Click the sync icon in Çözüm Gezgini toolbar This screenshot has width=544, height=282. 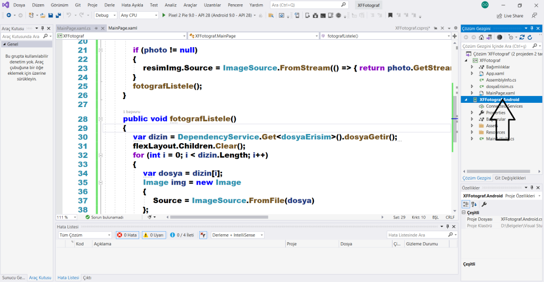point(522,37)
